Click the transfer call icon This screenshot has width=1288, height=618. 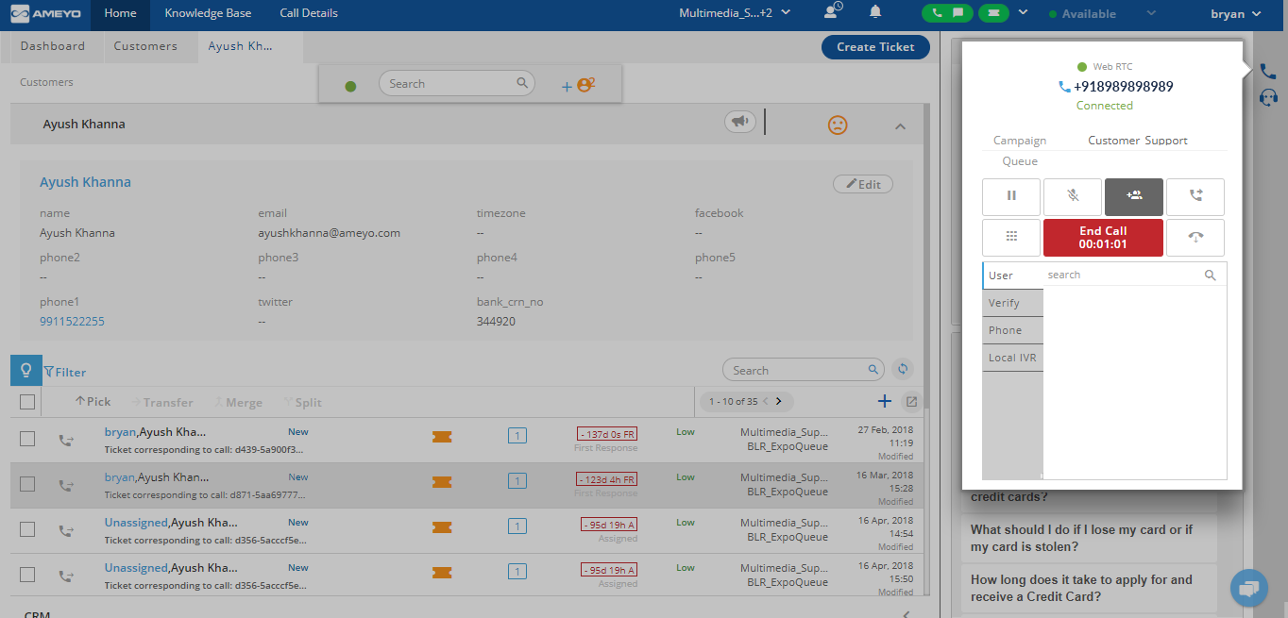click(1195, 196)
